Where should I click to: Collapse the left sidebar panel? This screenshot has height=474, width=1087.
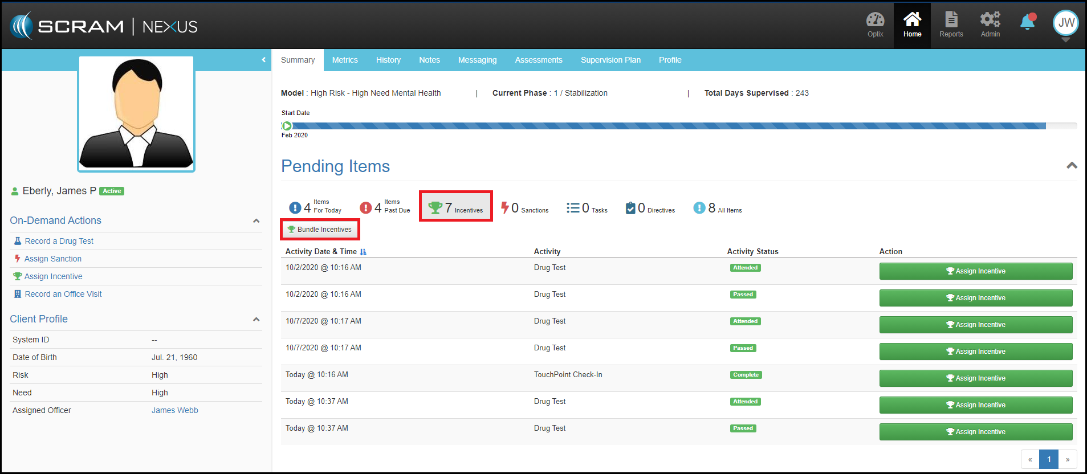[x=263, y=60]
